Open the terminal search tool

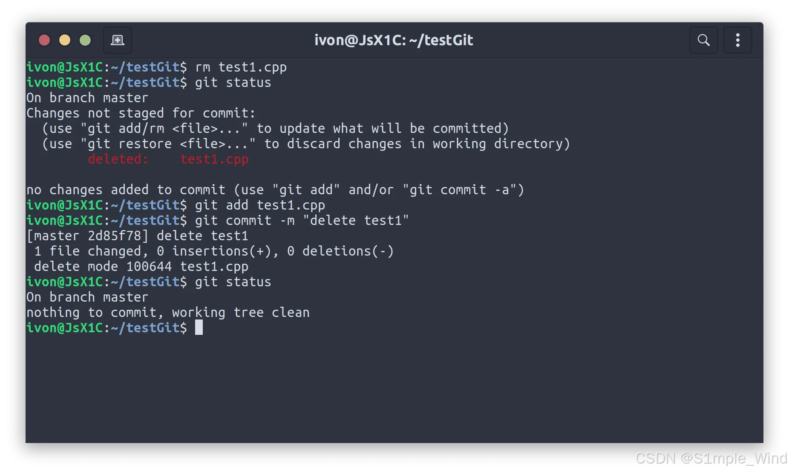coord(703,40)
